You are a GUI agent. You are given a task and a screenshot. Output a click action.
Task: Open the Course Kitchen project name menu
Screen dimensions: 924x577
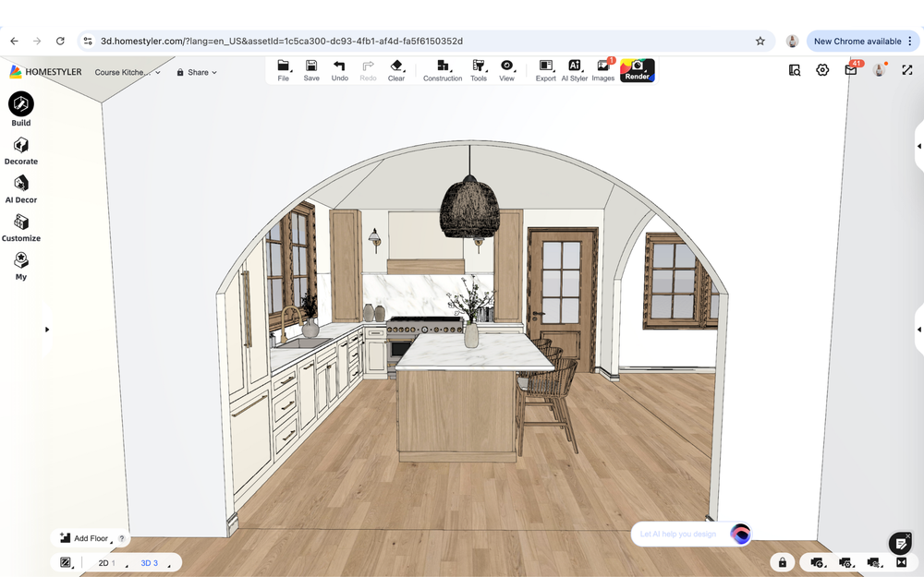tap(125, 72)
